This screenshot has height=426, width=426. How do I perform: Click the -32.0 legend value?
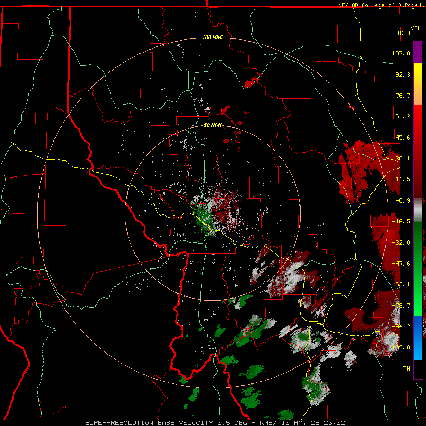click(401, 243)
